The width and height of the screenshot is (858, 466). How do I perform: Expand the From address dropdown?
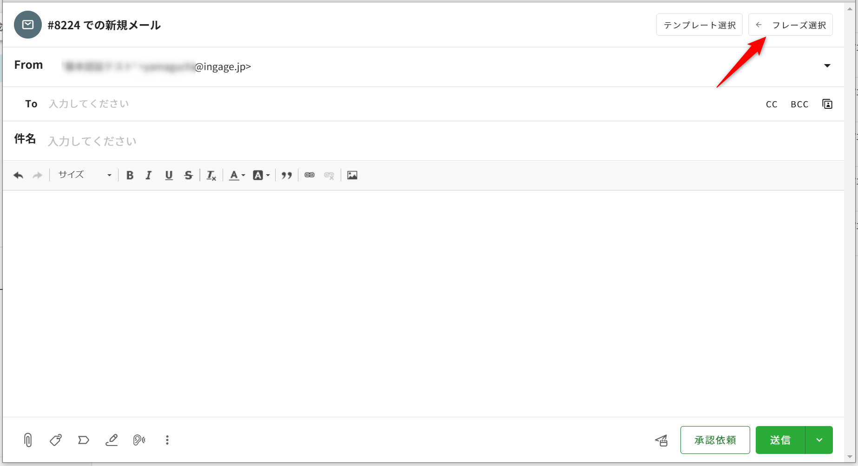click(827, 66)
